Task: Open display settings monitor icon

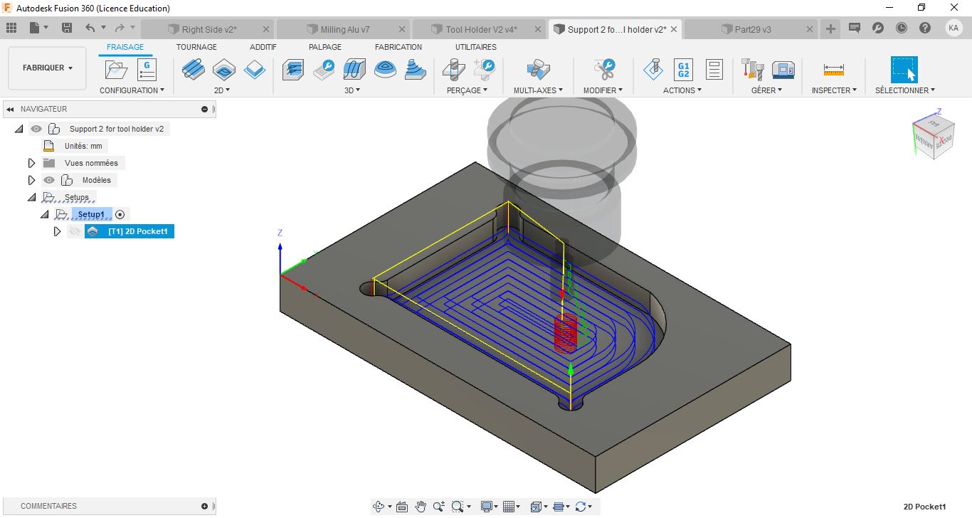Action: [488, 507]
